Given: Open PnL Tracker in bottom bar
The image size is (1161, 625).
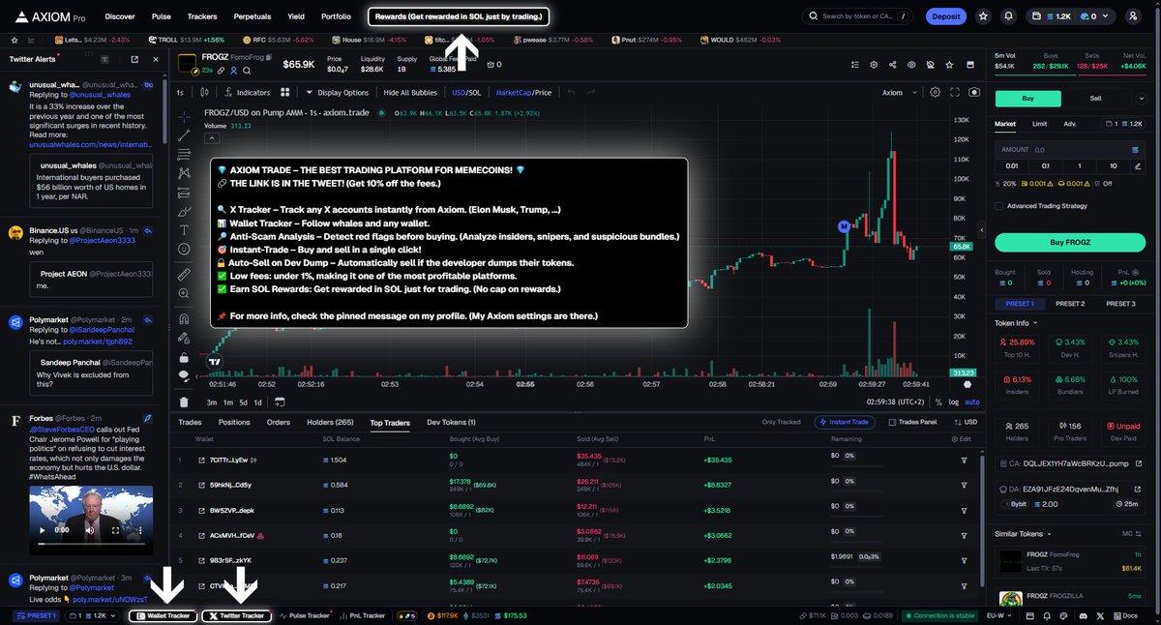Looking at the screenshot, I should click(x=363, y=615).
